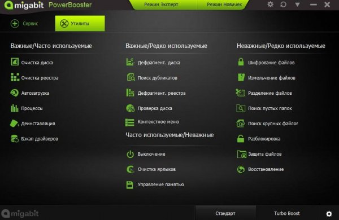Click the Процессы label
The image size is (339, 220).
click(32, 108)
